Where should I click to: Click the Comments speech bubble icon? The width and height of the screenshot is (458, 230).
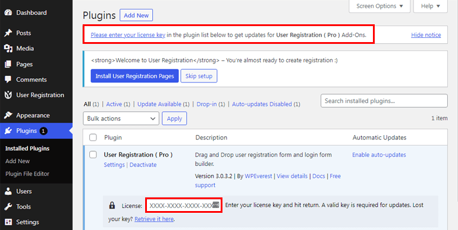(8, 80)
